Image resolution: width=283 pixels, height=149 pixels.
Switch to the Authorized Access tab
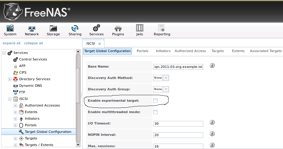coord(190,51)
